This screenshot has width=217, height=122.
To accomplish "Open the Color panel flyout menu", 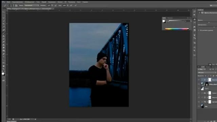I will click(x=191, y=18).
